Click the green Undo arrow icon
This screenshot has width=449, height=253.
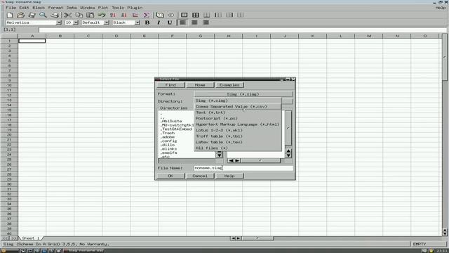click(x=102, y=15)
